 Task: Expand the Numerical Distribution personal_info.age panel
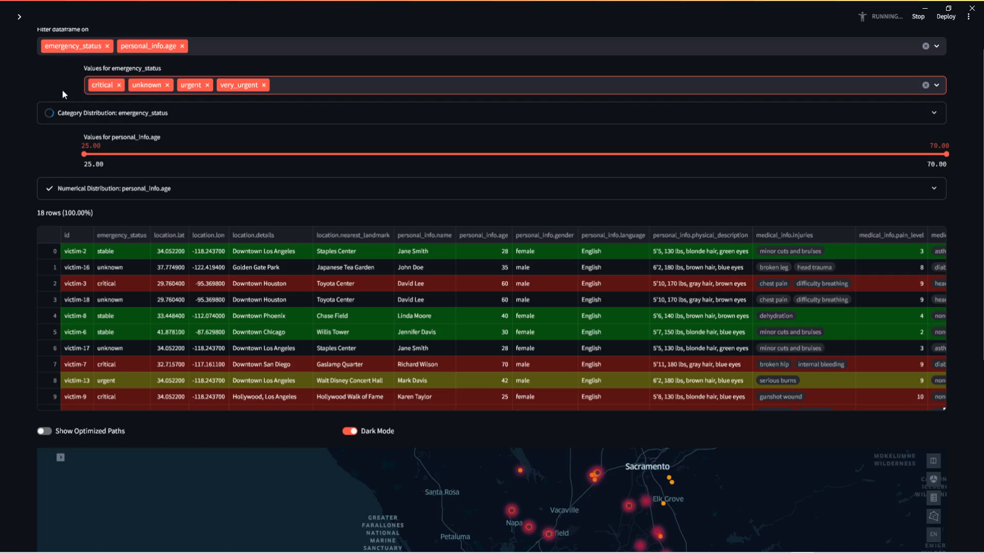(x=936, y=188)
